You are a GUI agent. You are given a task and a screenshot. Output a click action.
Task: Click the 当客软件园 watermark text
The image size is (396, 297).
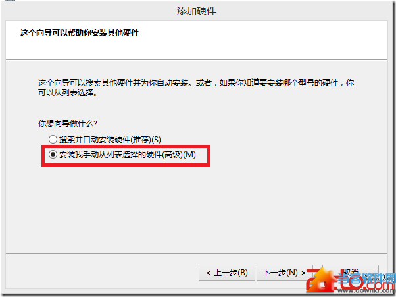tap(366, 280)
